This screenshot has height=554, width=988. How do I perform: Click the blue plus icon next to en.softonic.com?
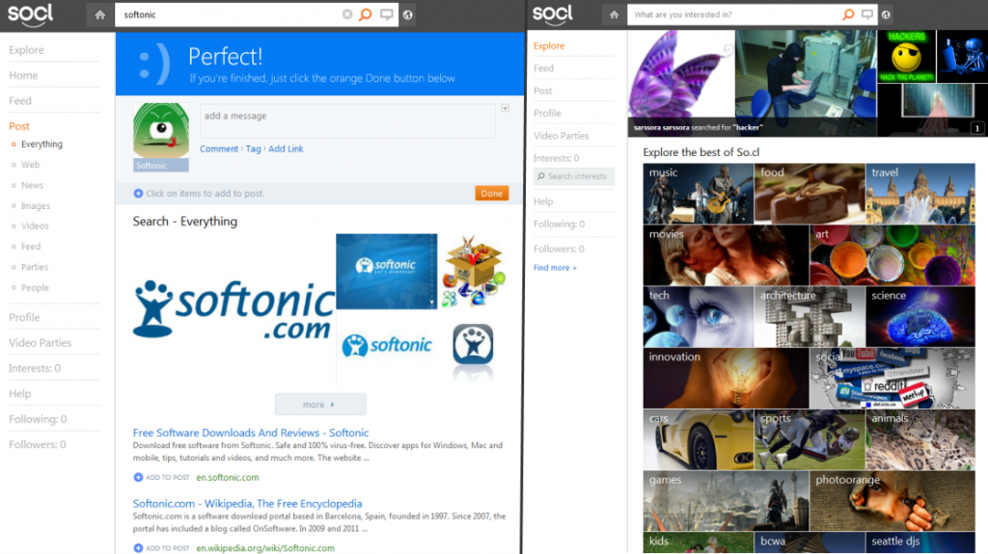click(x=138, y=477)
